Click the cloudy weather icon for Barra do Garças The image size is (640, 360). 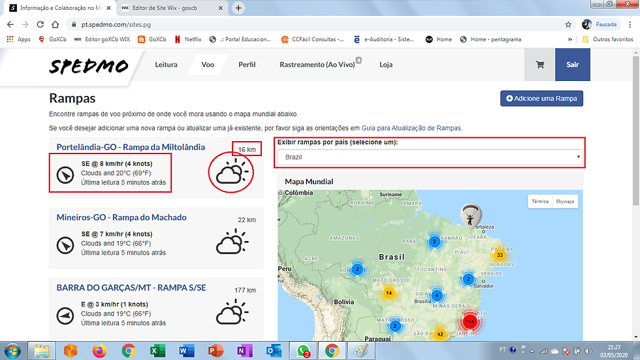pyautogui.click(x=232, y=312)
